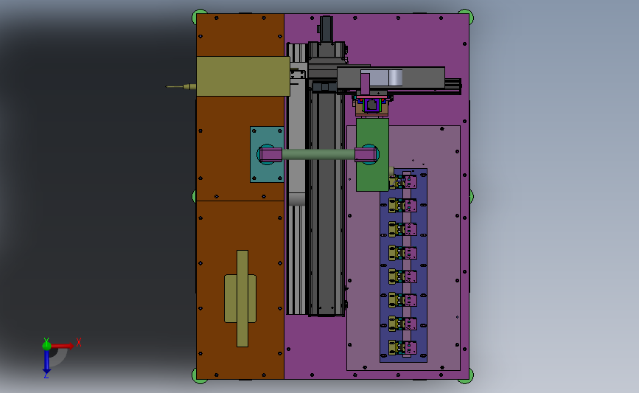
Task: Select the long dark vertical linear actuator
Action: [x=326, y=204]
